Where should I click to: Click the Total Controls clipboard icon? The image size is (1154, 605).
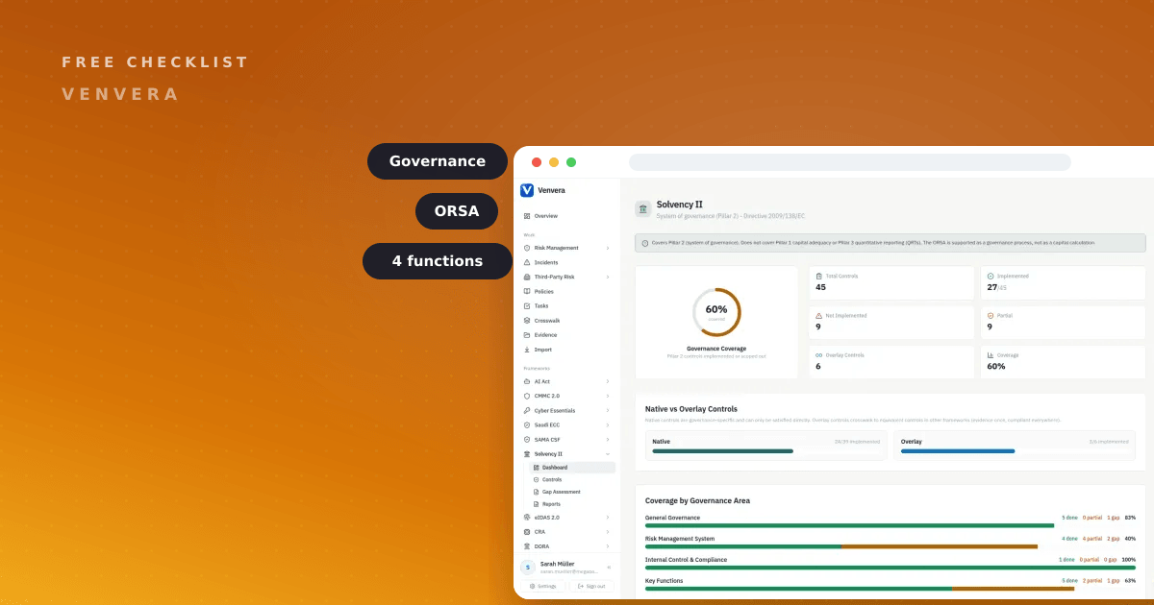pos(819,276)
